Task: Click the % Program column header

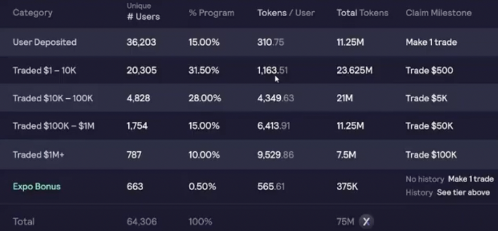Action: (211, 13)
